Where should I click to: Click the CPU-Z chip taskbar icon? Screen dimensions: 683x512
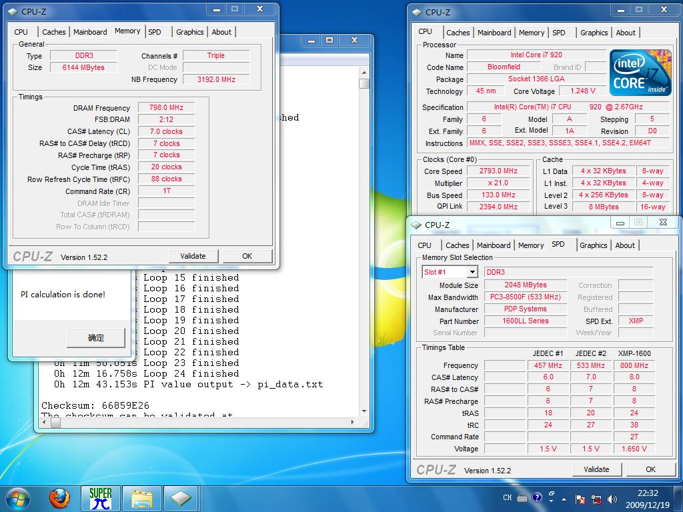tap(181, 499)
